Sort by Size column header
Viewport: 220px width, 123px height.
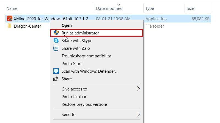(190, 8)
